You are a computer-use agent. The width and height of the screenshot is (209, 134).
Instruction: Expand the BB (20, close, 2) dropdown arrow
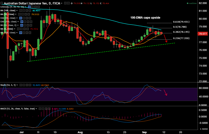18,25
